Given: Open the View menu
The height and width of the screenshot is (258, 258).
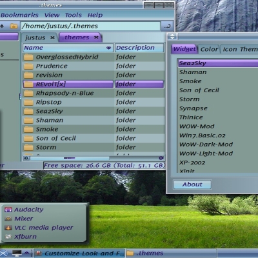Looking at the screenshot, I should point(52,15).
